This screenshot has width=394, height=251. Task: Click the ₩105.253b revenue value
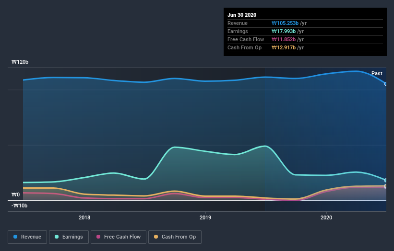click(285, 23)
